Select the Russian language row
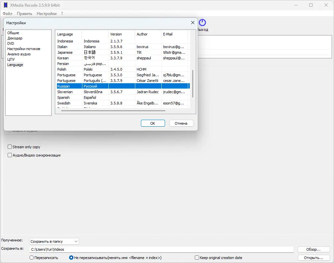Viewport: 334px width, 263px height. (123, 86)
